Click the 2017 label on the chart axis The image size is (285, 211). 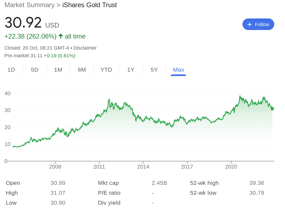click(187, 167)
